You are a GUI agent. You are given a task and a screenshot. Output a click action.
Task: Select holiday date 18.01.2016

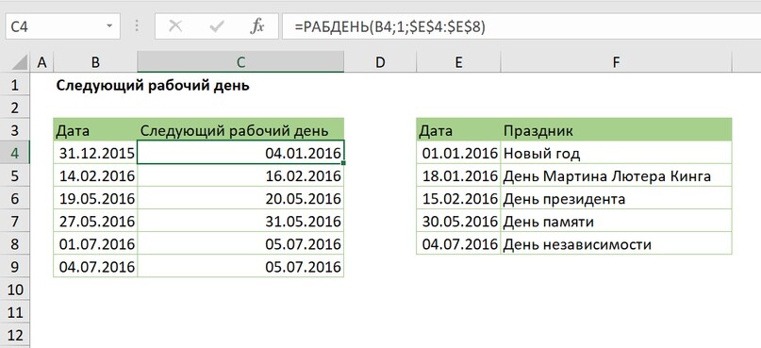[458, 175]
